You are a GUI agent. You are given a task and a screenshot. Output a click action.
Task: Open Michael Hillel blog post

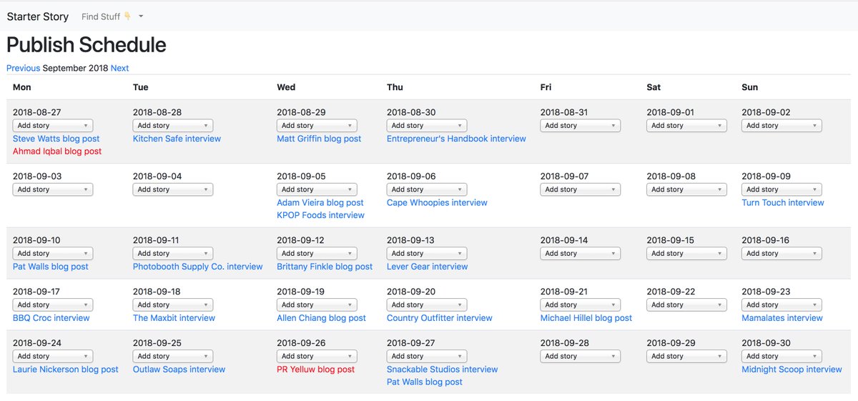[586, 318]
